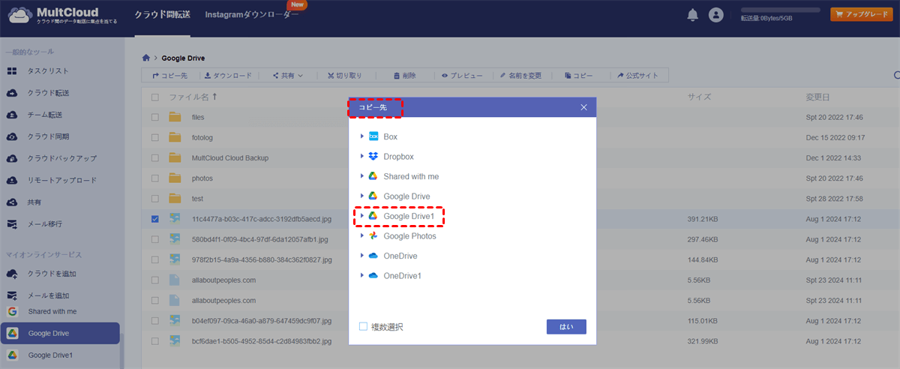Expand the Dropbox tree node
The width and height of the screenshot is (900, 369).
361,156
